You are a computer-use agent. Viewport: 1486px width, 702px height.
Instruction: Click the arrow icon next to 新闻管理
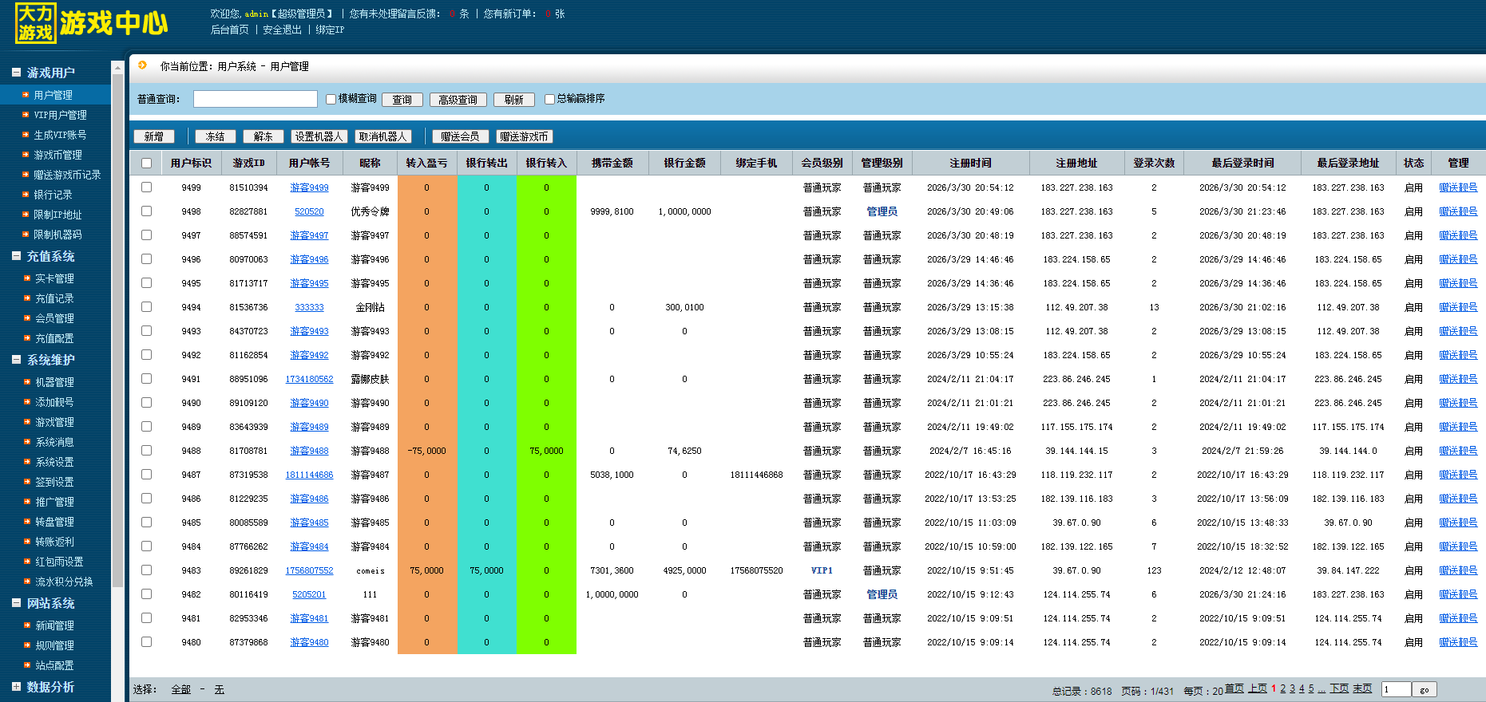coord(27,625)
